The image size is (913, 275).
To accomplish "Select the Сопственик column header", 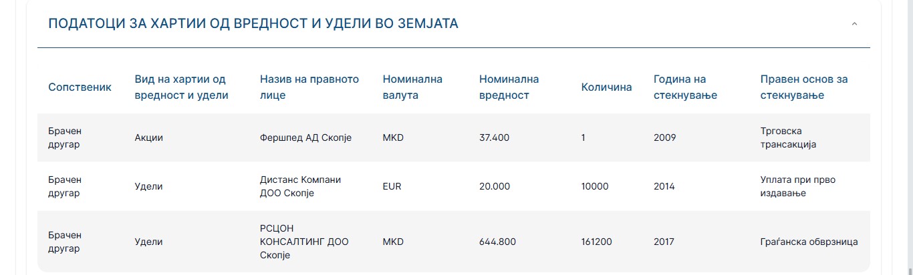I will (80, 87).
